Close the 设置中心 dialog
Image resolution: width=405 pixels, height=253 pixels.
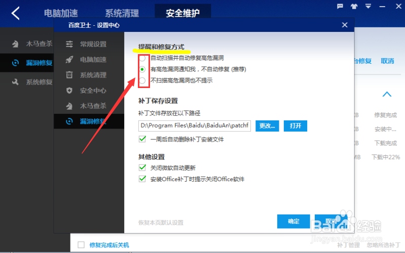click(x=345, y=25)
